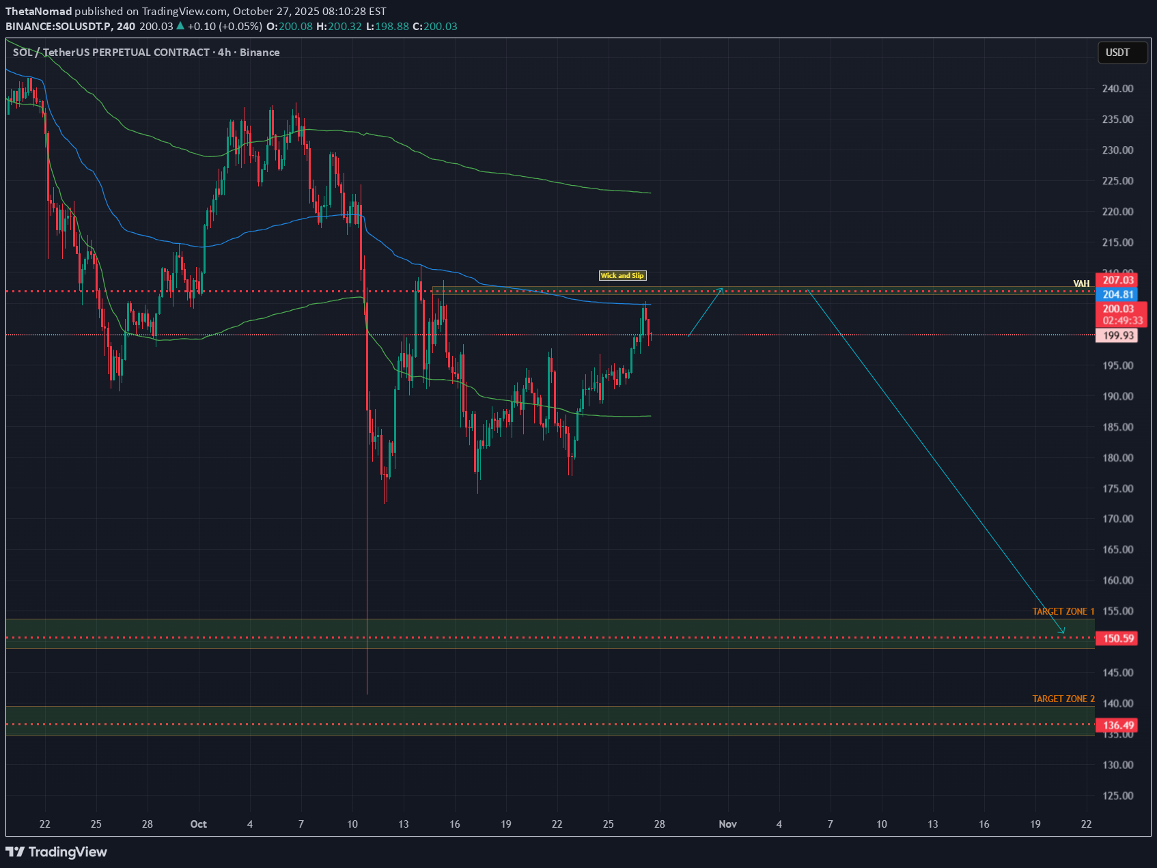Click the downward cyan arrowhead at Target Zone 1

(1062, 631)
